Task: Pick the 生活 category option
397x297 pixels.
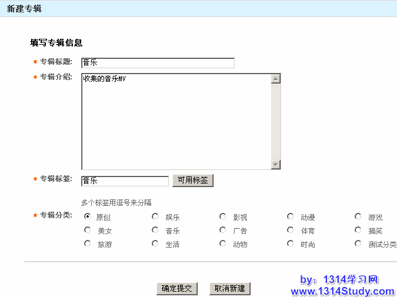Action: (155, 243)
